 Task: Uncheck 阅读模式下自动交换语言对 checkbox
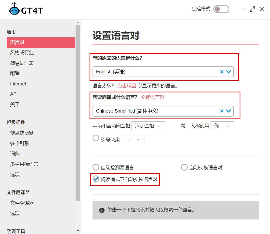(96, 179)
